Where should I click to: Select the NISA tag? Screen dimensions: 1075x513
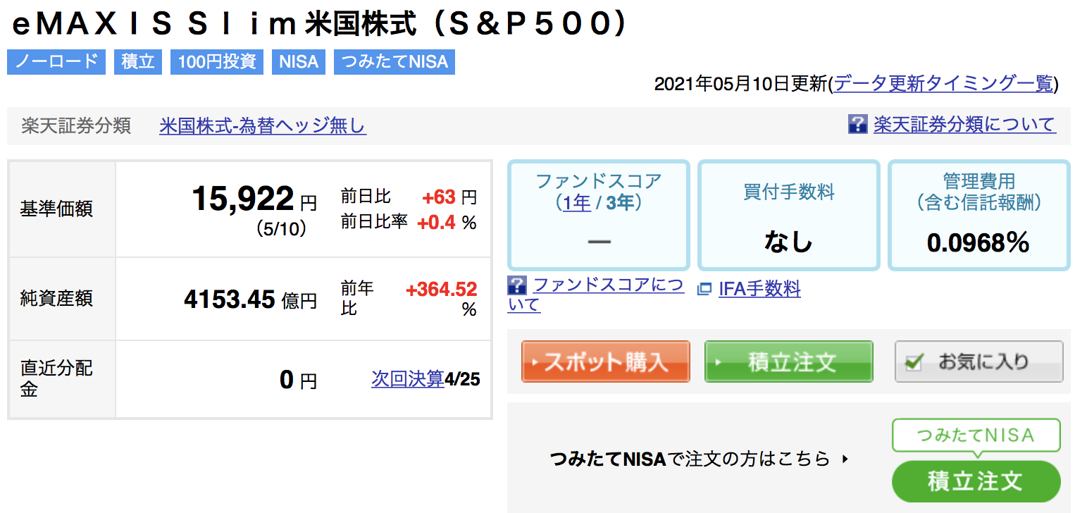click(x=299, y=62)
